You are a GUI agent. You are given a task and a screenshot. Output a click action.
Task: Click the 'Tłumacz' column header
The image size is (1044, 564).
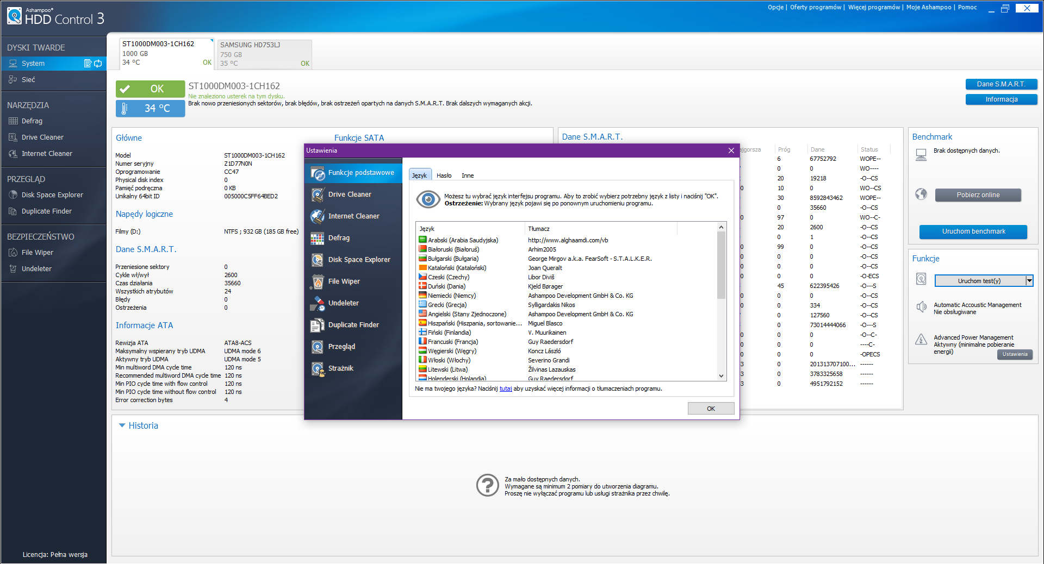click(601, 229)
